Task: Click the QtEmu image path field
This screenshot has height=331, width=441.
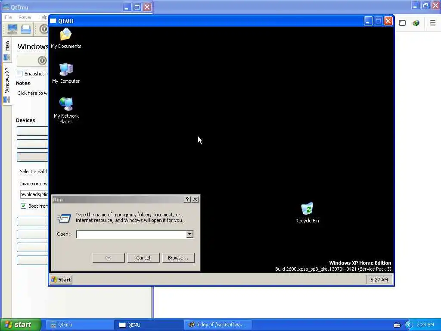Action: pyautogui.click(x=34, y=194)
